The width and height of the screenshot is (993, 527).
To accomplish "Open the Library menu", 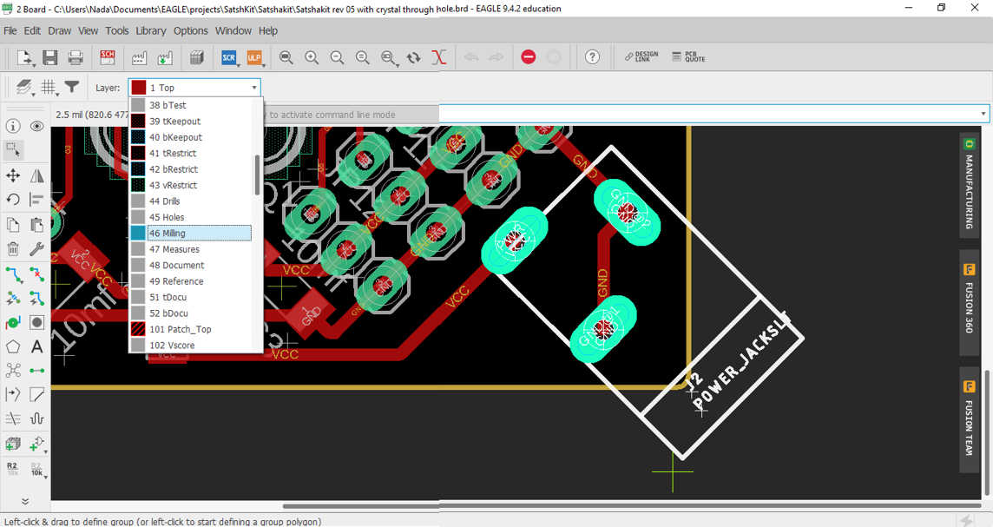I will [151, 30].
